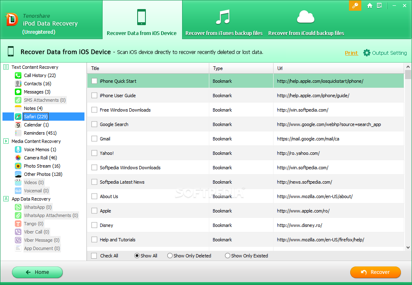
Task: Collapse the App Data Recovery group
Action: tap(6, 199)
